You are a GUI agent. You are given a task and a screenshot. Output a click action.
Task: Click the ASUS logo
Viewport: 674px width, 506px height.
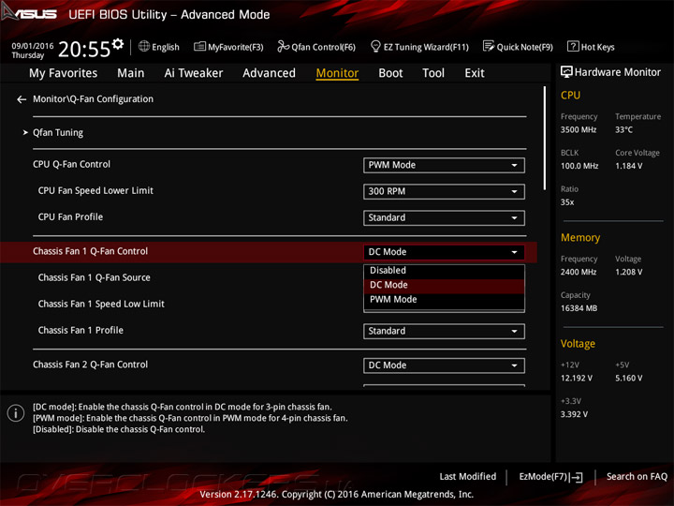click(x=28, y=13)
